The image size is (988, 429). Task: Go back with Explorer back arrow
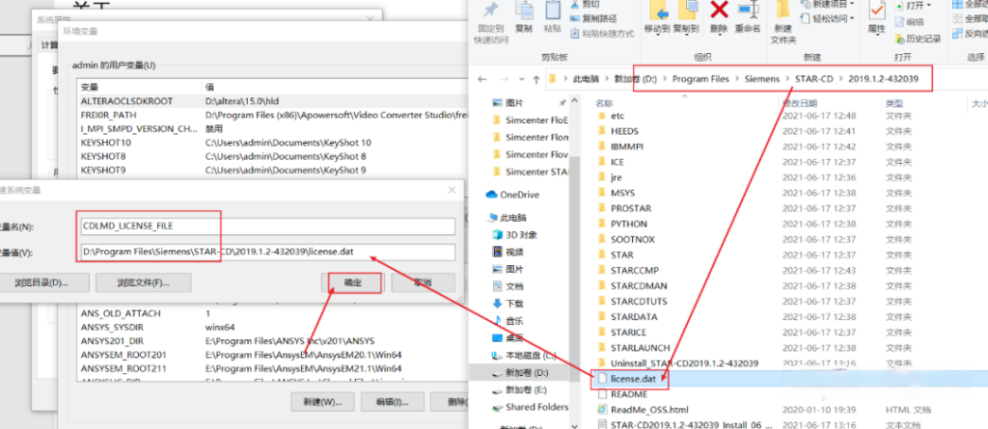coord(482,79)
